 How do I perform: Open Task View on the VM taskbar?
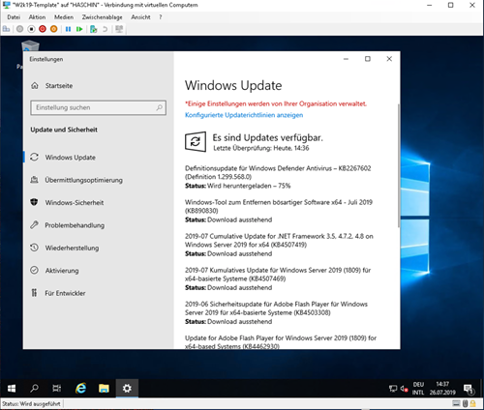click(x=57, y=389)
